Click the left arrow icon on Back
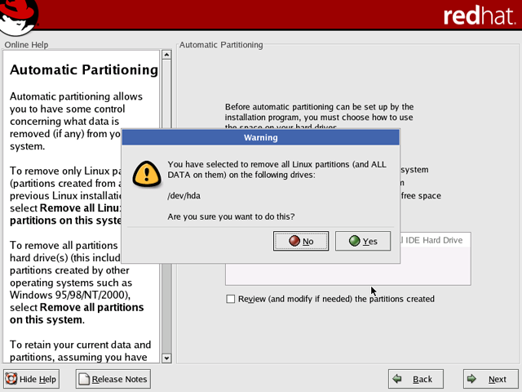This screenshot has height=392, width=522. click(397, 379)
